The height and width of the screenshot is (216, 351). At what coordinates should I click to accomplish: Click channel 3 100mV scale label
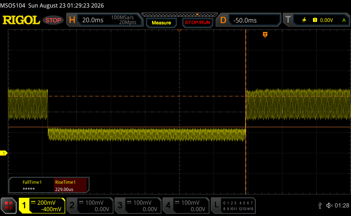[x=143, y=203]
